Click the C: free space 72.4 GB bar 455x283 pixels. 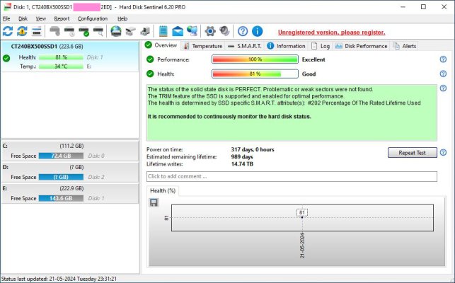(x=61, y=156)
